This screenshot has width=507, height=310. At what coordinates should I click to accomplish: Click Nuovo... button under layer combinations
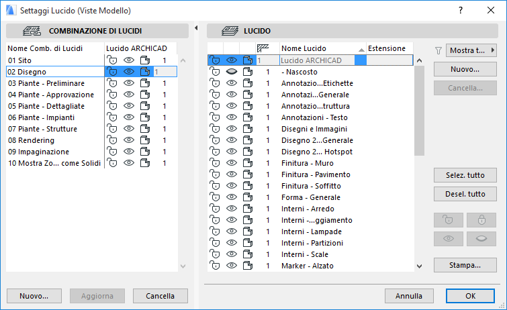click(x=34, y=296)
